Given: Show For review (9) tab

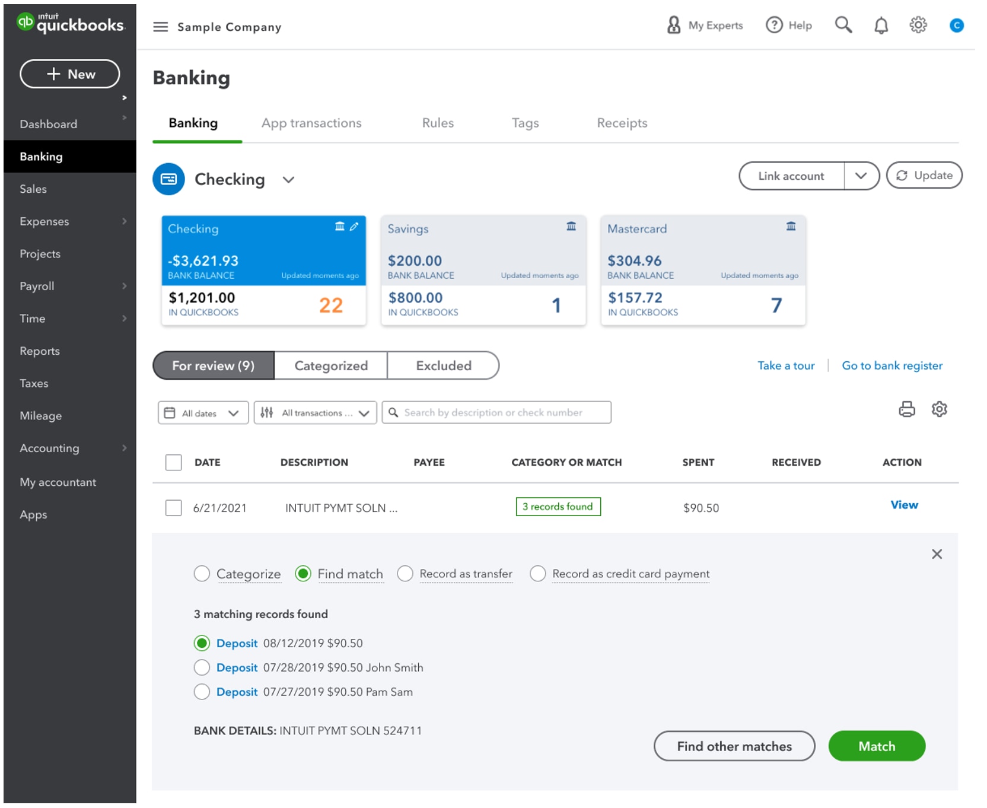Looking at the screenshot, I should [x=214, y=365].
